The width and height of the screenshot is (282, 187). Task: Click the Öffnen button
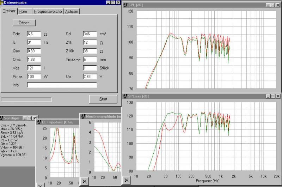(24, 23)
